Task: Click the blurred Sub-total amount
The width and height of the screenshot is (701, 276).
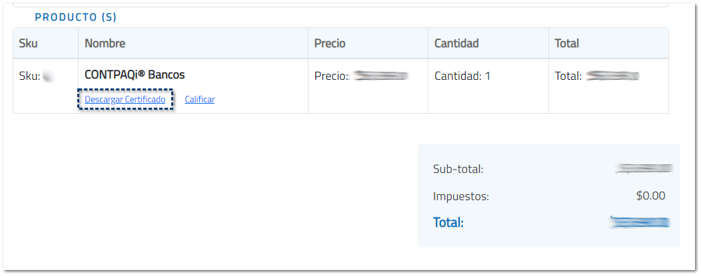Action: 644,169
